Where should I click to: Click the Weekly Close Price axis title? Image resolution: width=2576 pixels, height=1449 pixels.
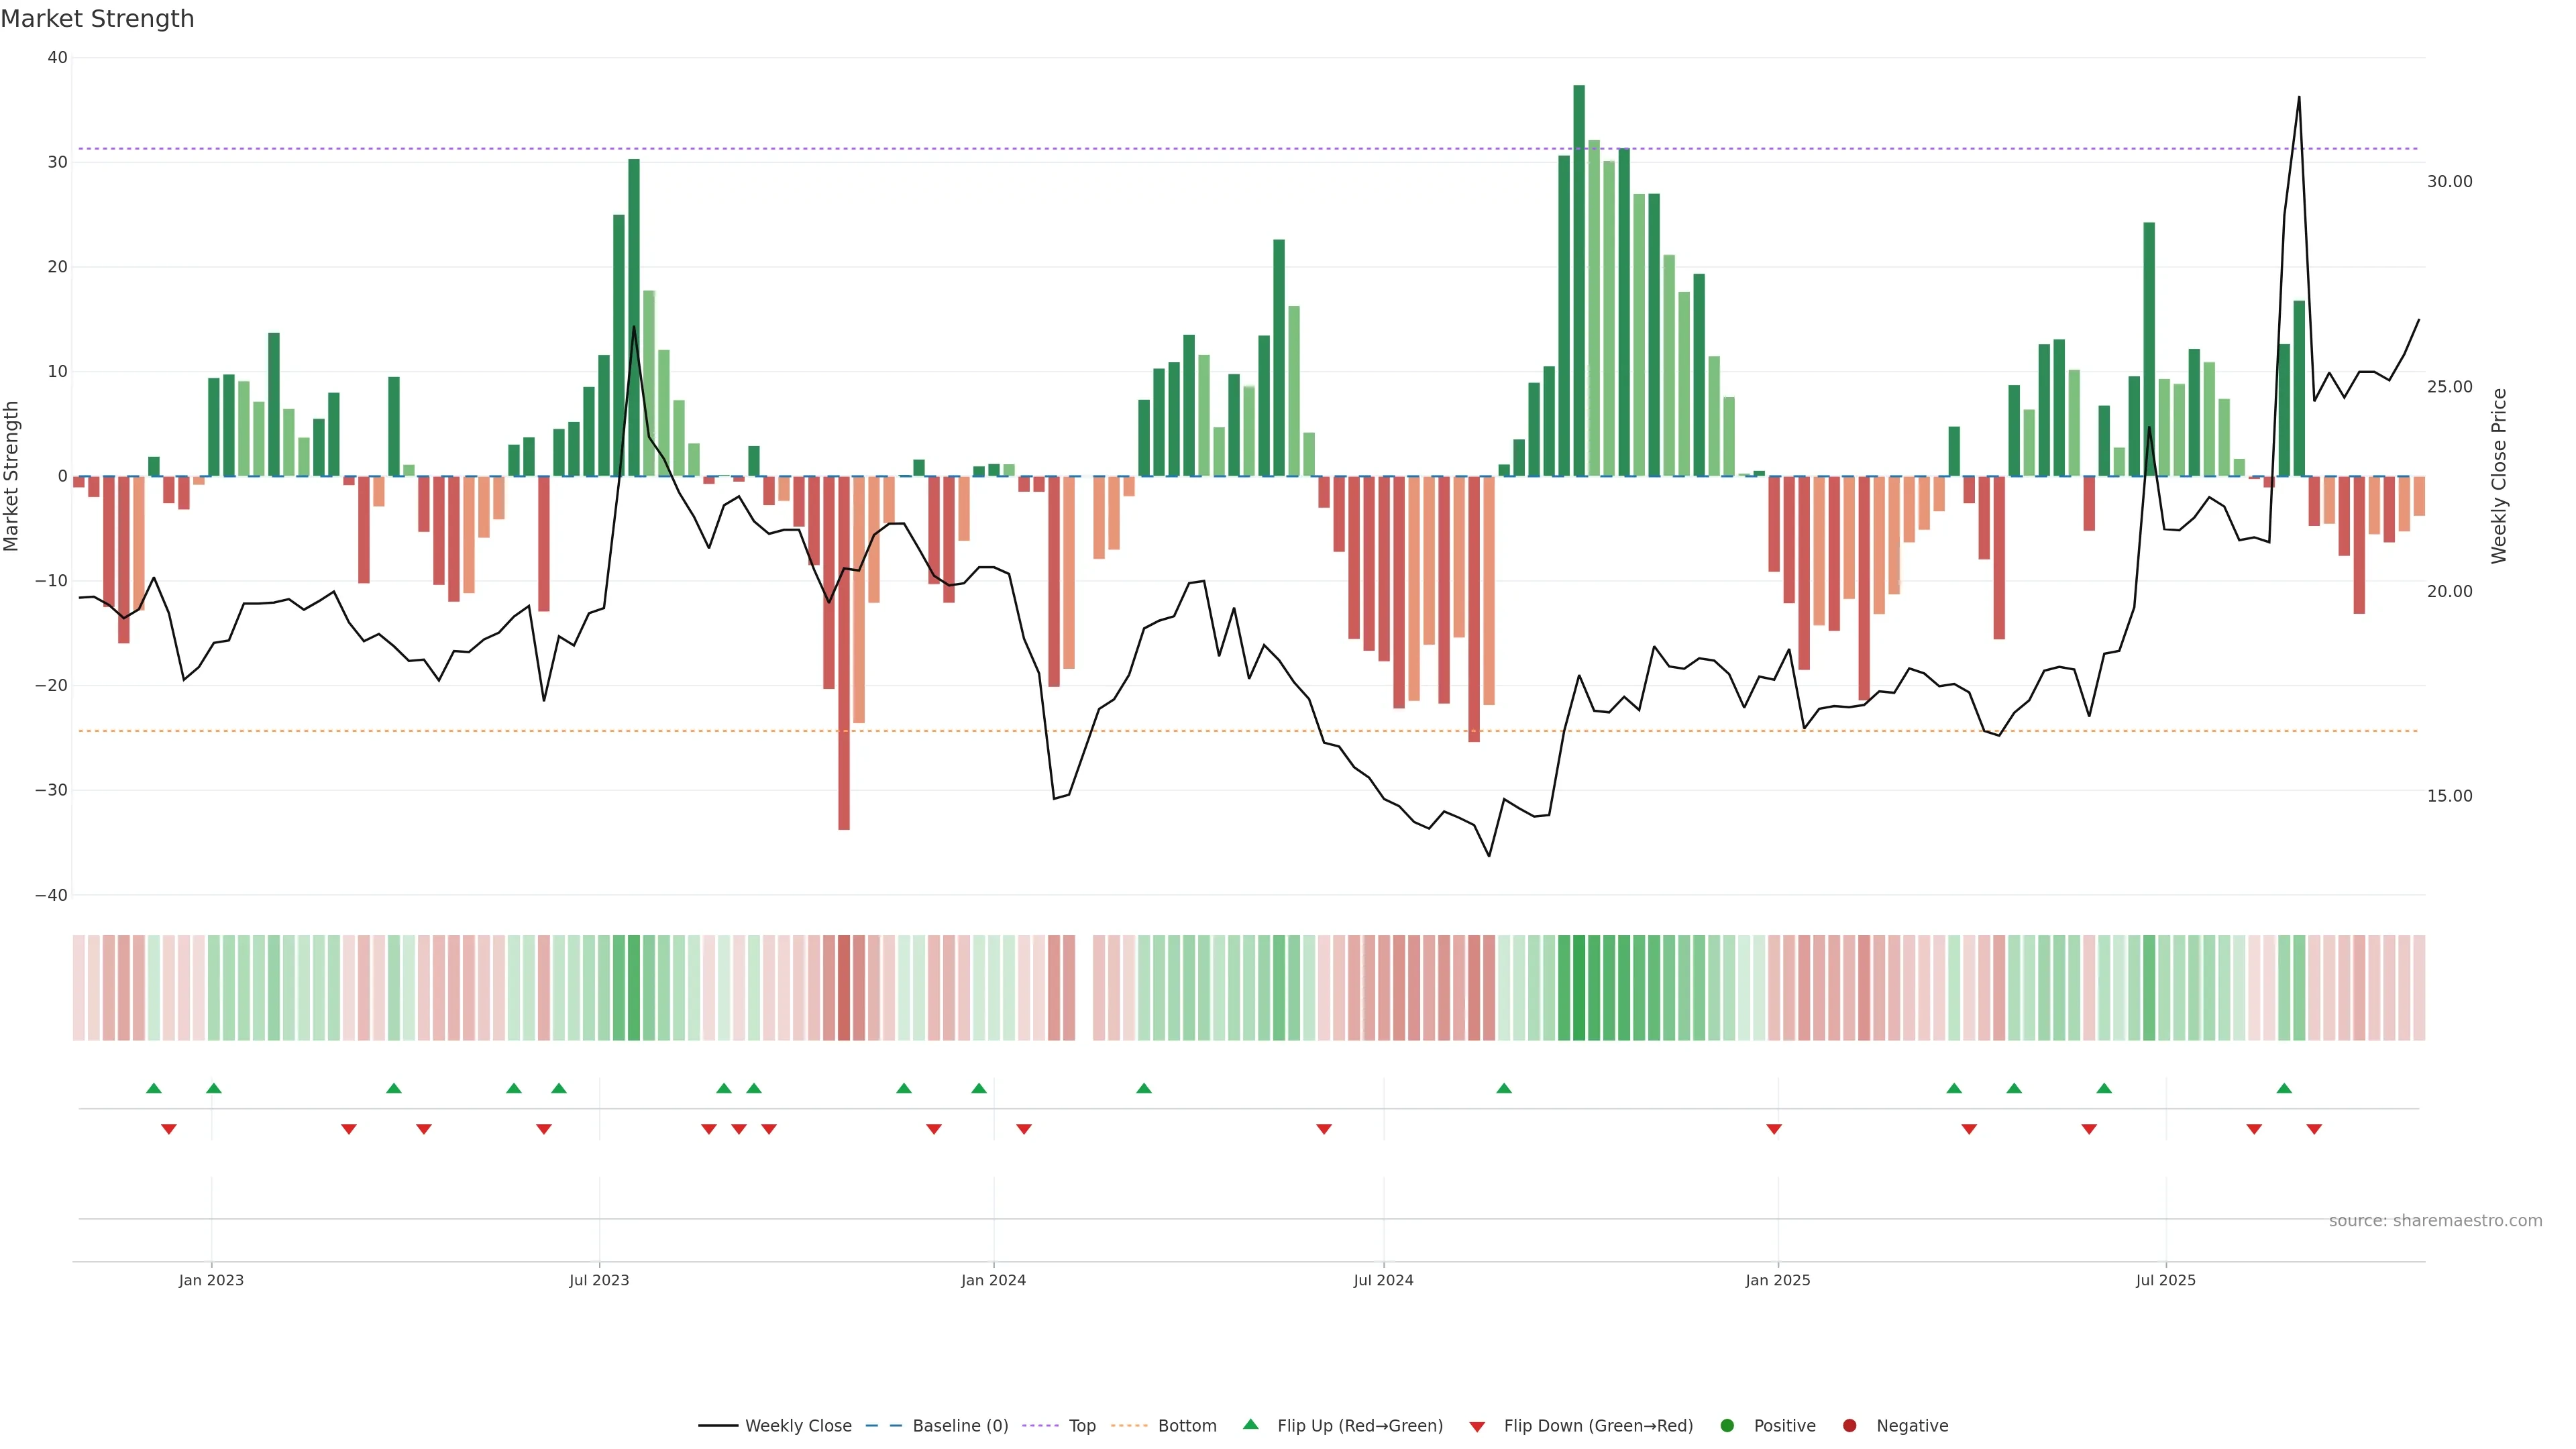click(x=2499, y=476)
